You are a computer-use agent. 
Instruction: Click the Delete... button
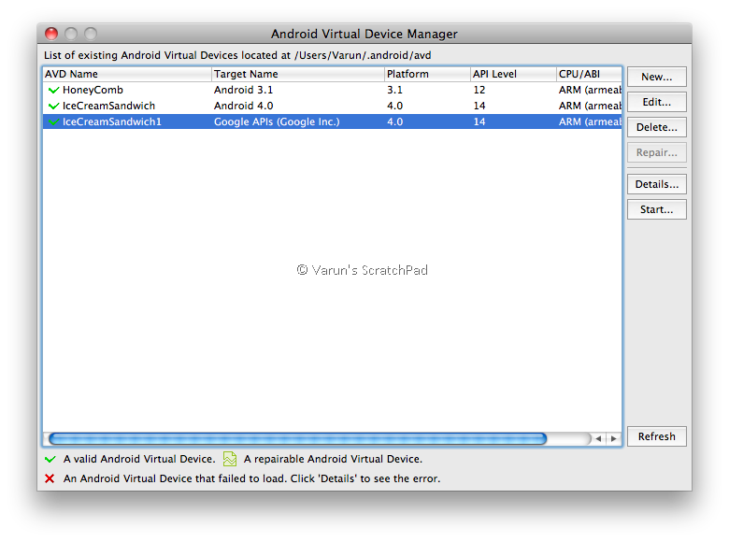pos(656,127)
